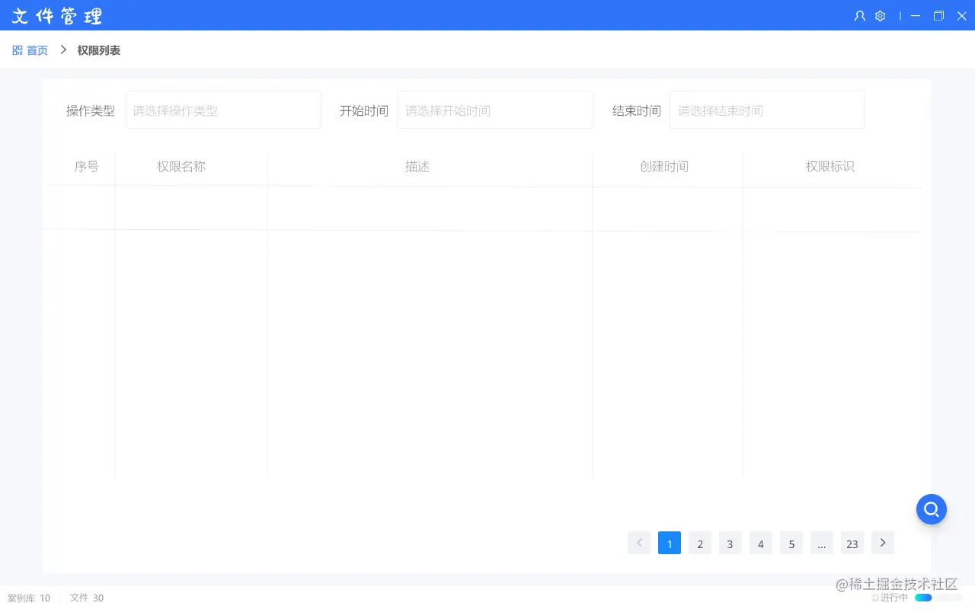This screenshot has height=609, width=975.
Task: Go to last page 23
Action: click(852, 543)
